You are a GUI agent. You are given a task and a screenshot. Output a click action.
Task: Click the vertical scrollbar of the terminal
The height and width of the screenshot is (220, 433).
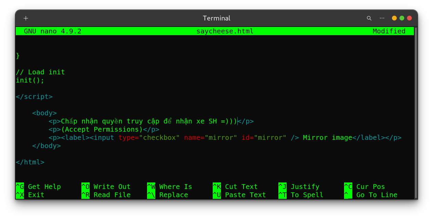coord(416,113)
